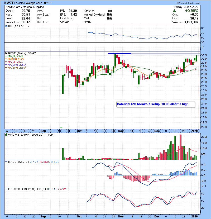Click the MACD signal value 0.368
The height and width of the screenshot is (219, 211).
(x=45, y=162)
